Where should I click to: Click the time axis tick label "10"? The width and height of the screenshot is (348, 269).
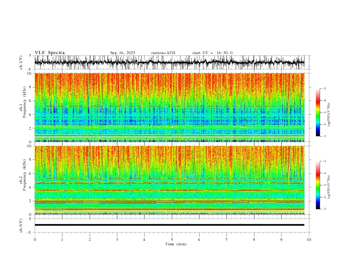pyautogui.click(x=309, y=240)
